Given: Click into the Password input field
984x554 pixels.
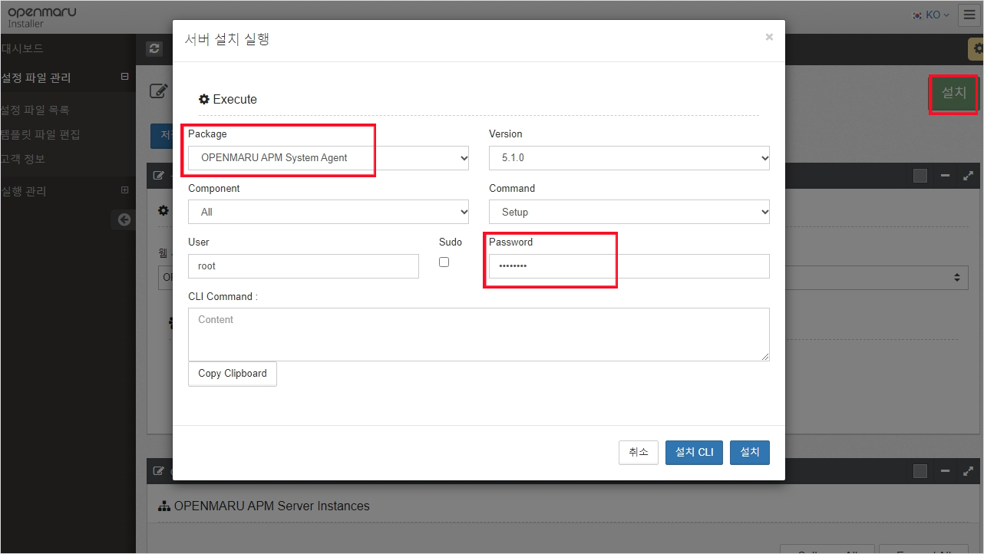Looking at the screenshot, I should click(x=629, y=266).
